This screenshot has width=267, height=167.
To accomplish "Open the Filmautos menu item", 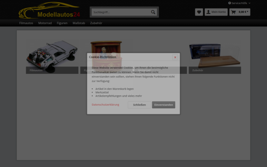I will [26, 23].
